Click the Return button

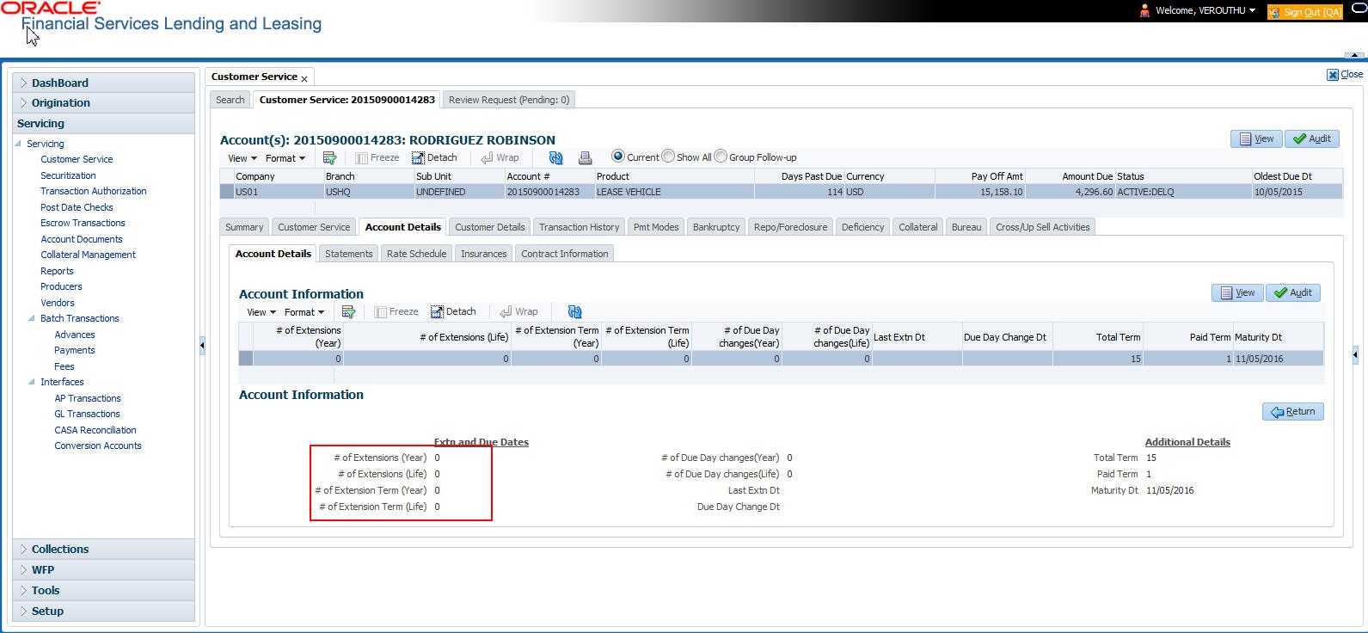pos(1293,412)
